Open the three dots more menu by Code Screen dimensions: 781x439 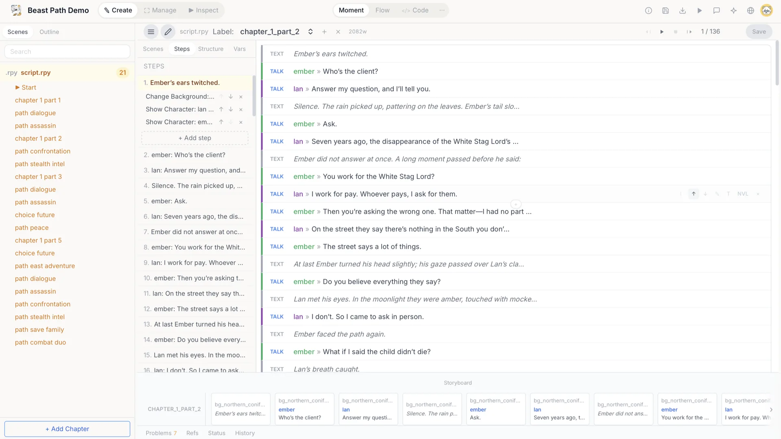pyautogui.click(x=442, y=10)
